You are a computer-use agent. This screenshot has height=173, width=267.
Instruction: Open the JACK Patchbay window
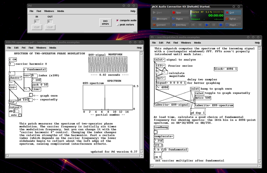coord(179,25)
